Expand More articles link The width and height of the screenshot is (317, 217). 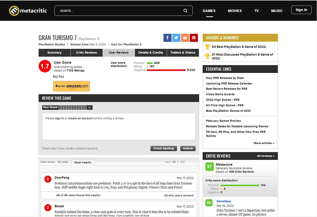pyautogui.click(x=264, y=143)
